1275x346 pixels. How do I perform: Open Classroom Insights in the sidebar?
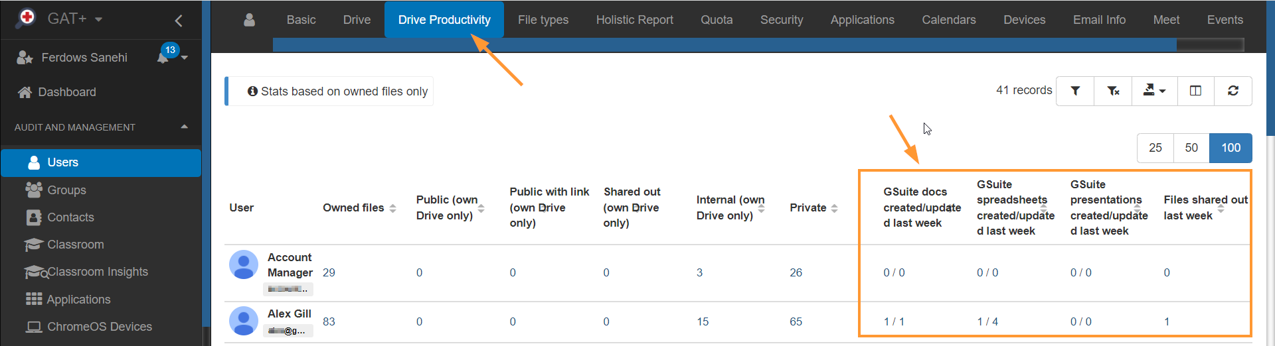[98, 272]
